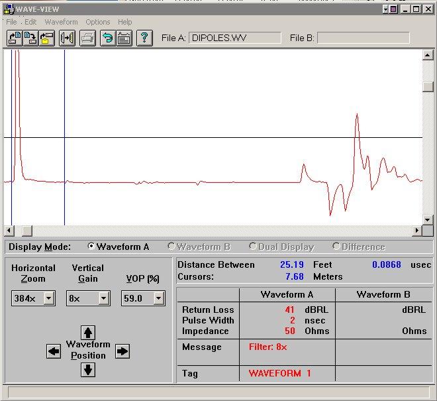
Task: Click the waveform info sheet icon
Action: (124, 38)
